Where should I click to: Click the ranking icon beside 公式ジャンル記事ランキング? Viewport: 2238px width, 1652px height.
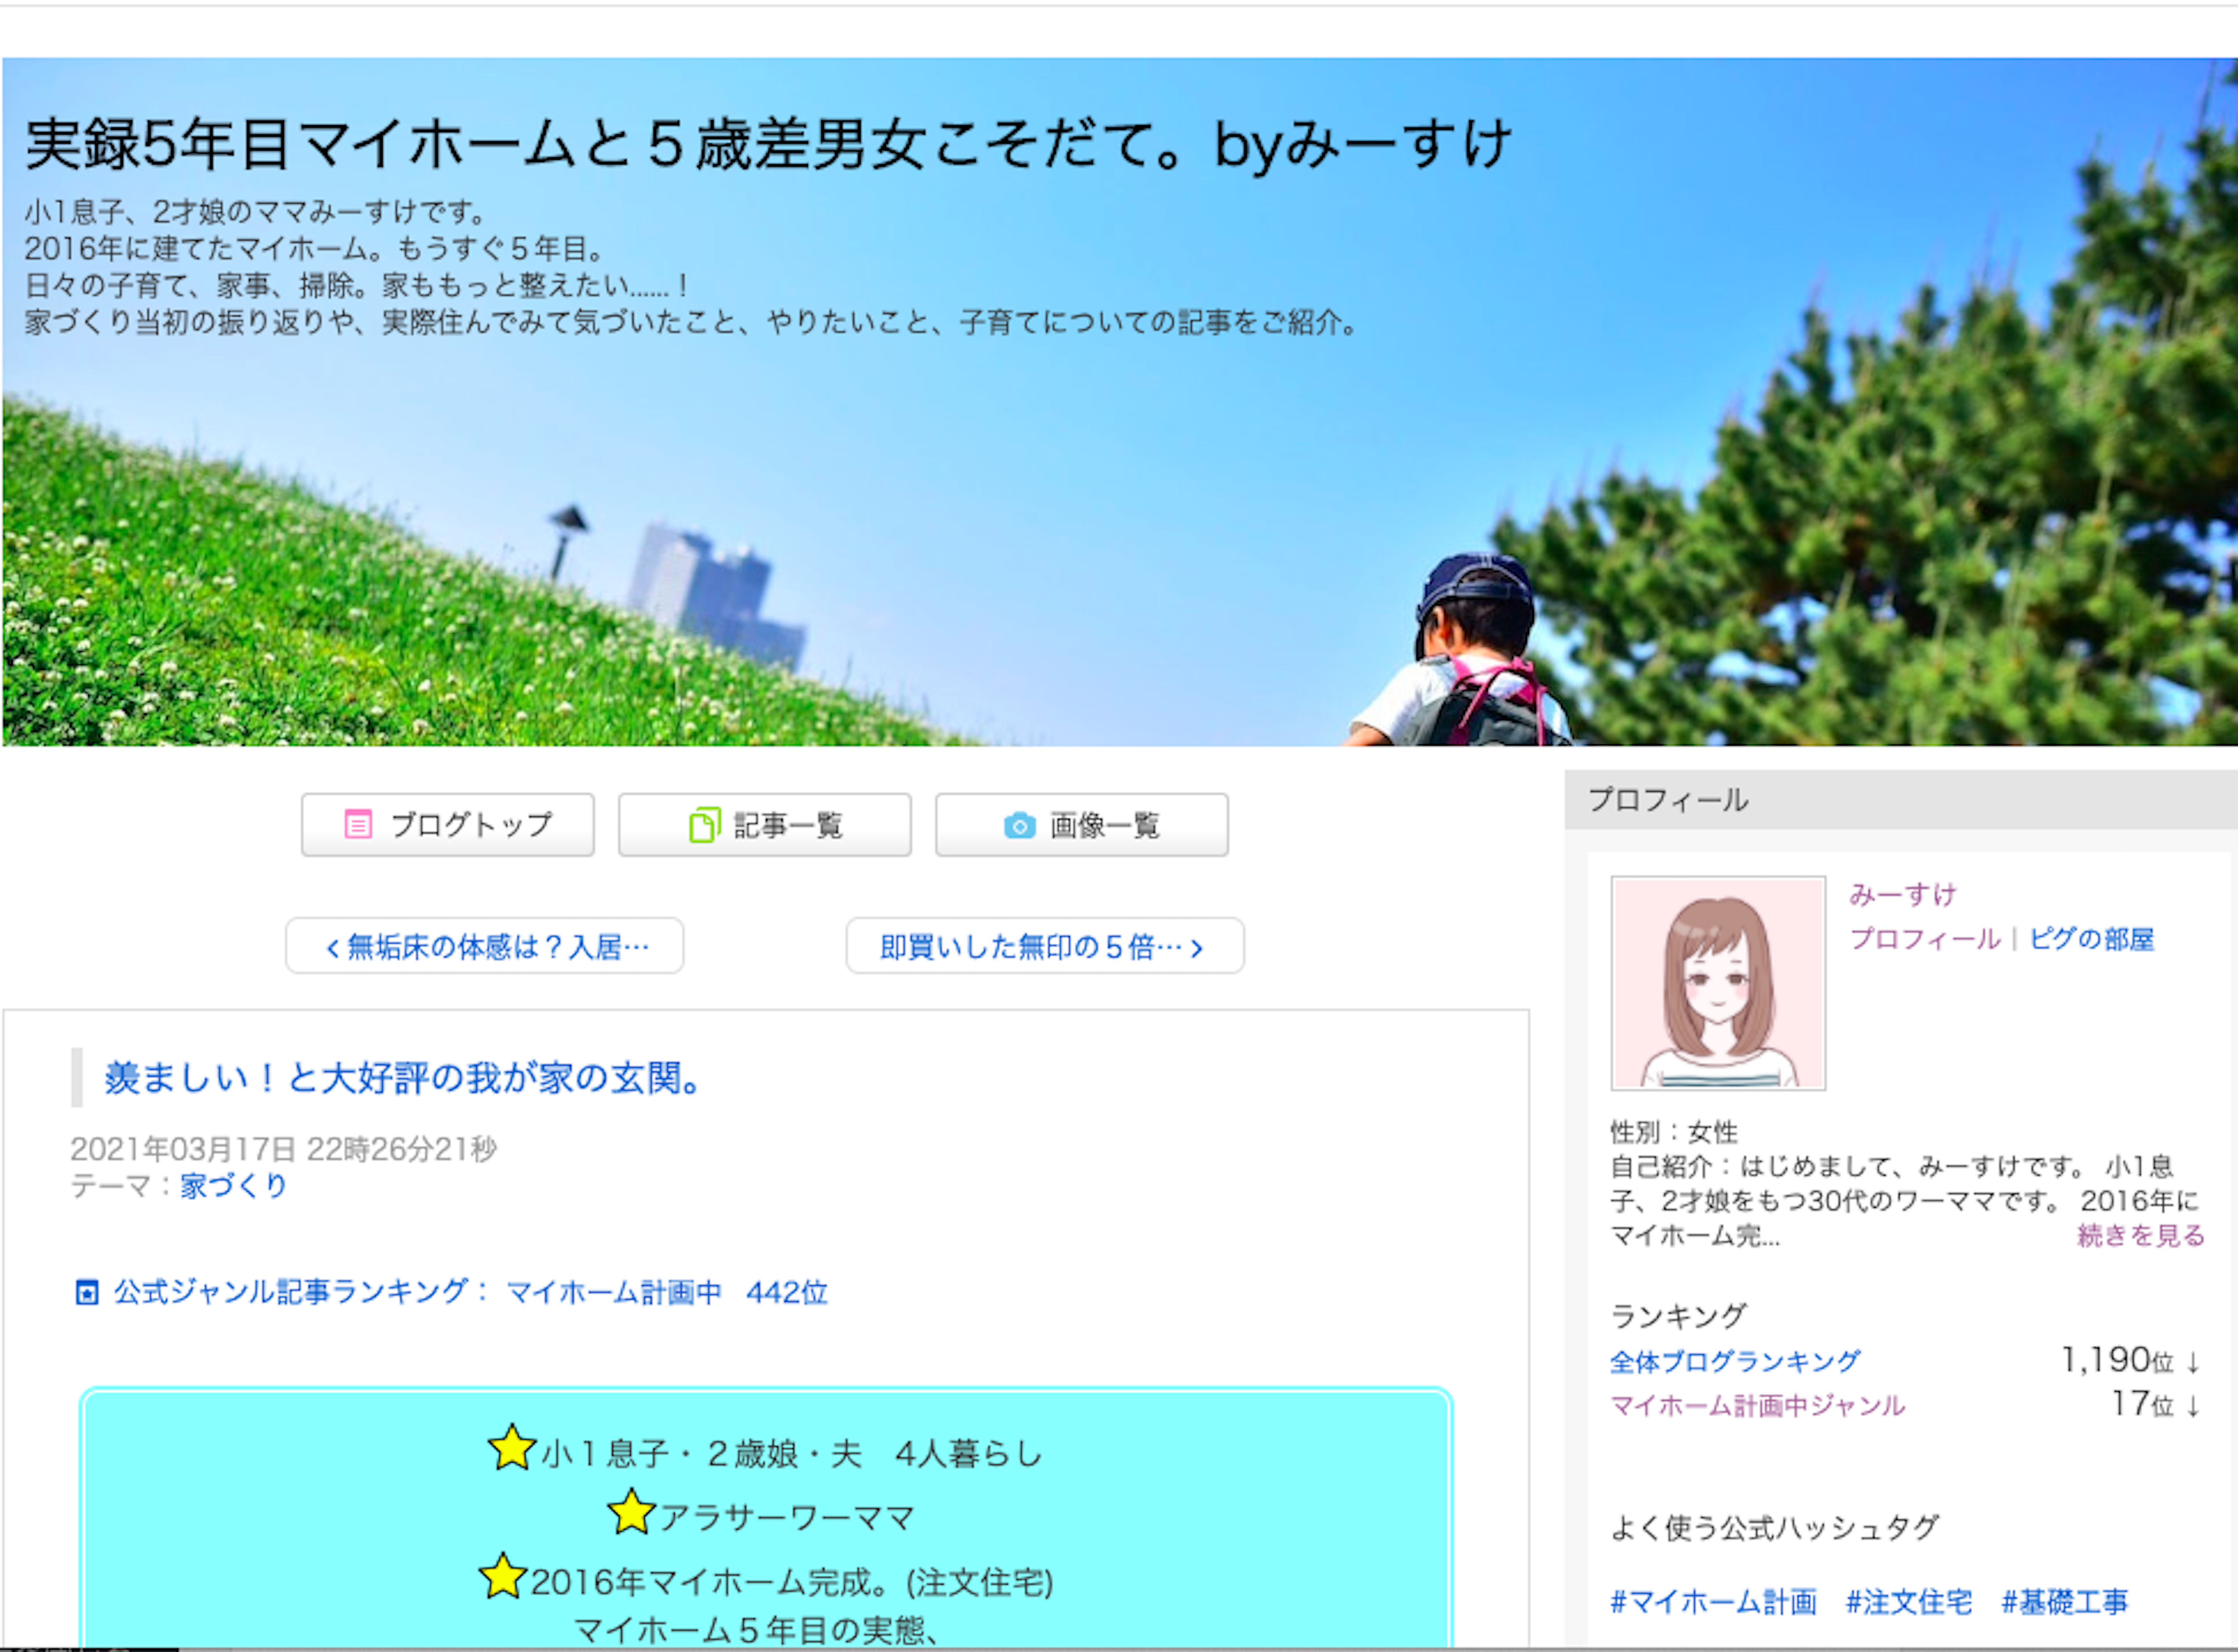click(87, 1292)
